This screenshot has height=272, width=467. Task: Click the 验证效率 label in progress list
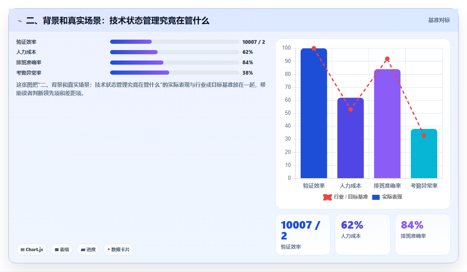tap(26, 42)
